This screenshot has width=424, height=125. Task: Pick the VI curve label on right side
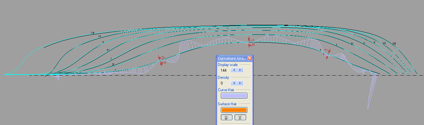click(384, 43)
